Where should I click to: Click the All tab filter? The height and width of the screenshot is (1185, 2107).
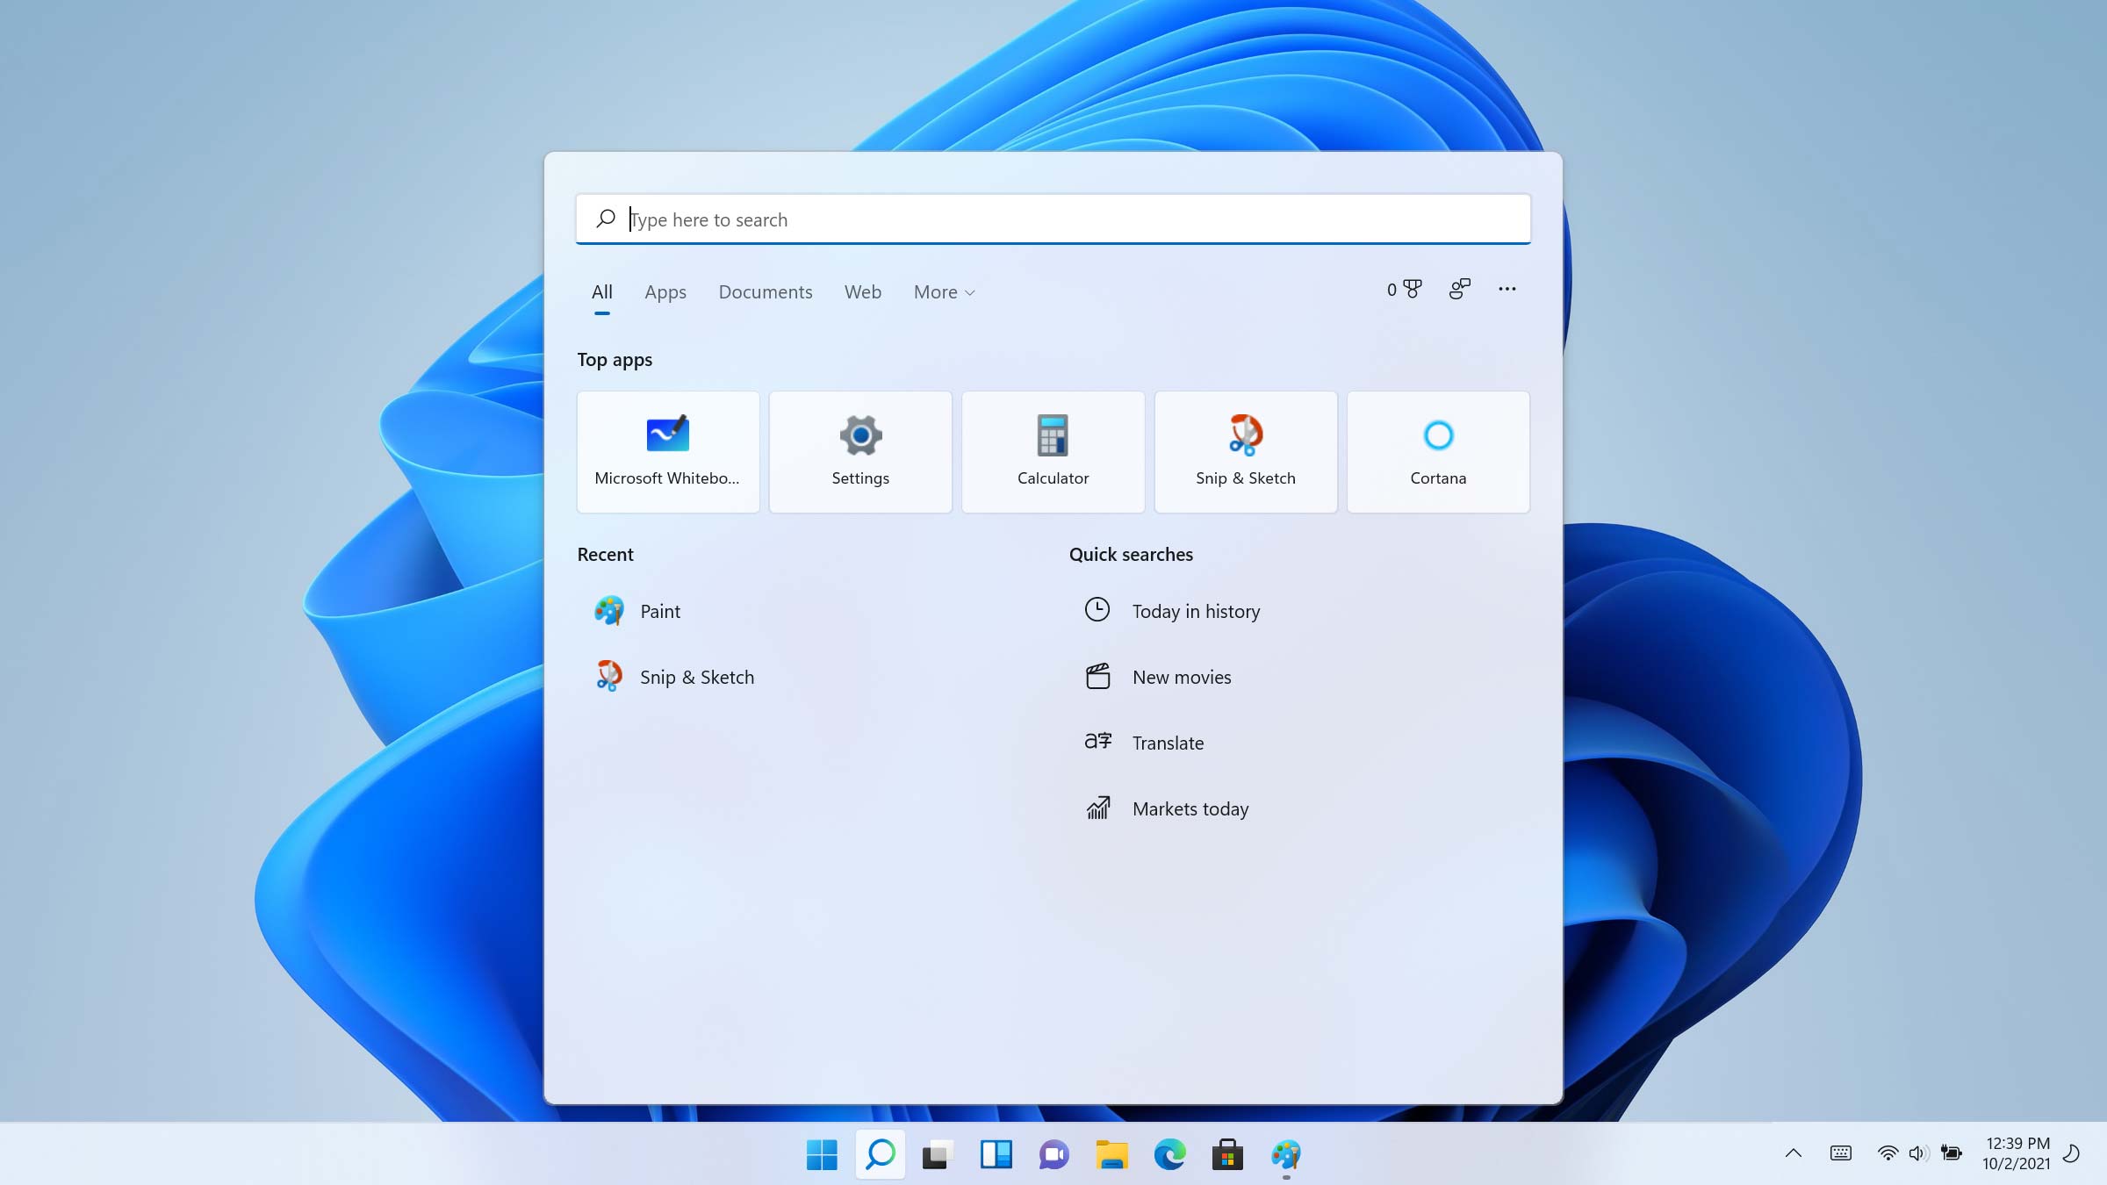click(x=602, y=291)
